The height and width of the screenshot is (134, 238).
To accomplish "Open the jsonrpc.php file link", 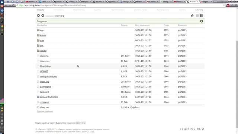I will [x=45, y=87].
